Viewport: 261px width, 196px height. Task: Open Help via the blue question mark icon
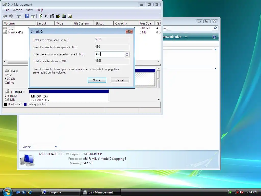click(x=27, y=16)
